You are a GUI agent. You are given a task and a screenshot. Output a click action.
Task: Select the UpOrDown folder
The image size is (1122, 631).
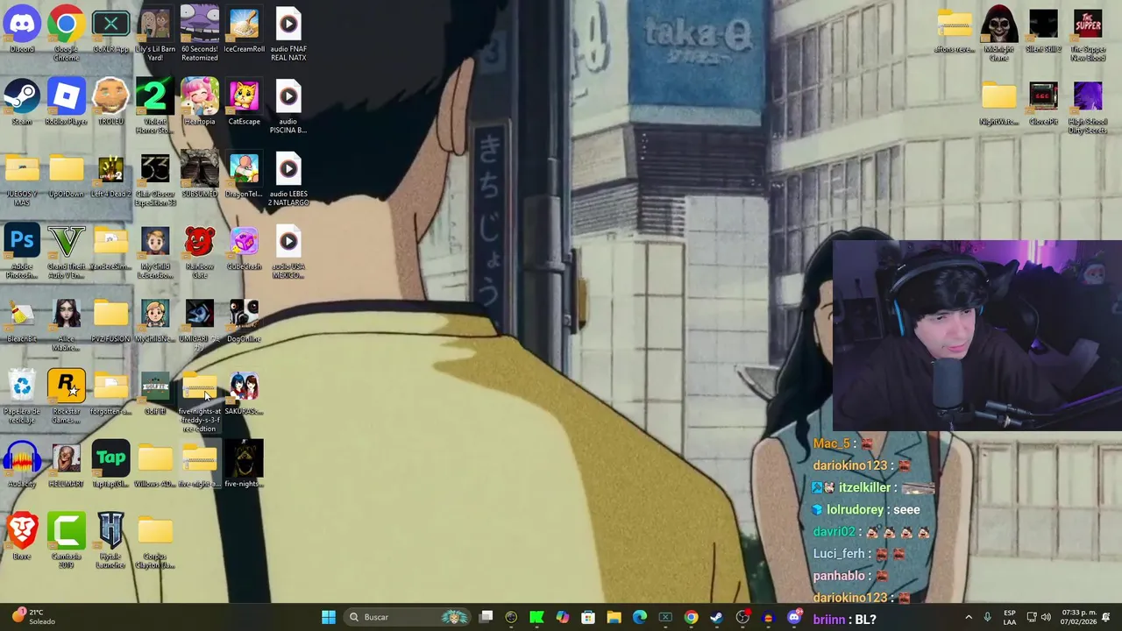tap(67, 176)
